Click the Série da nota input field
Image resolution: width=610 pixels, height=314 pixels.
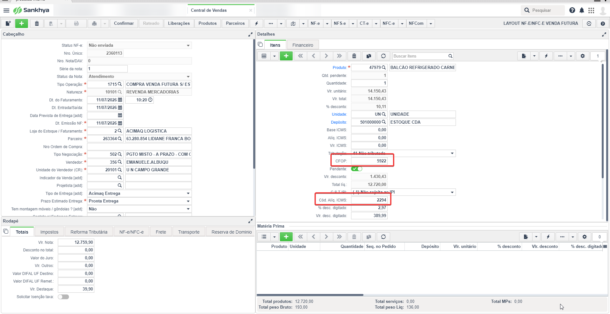tap(107, 69)
